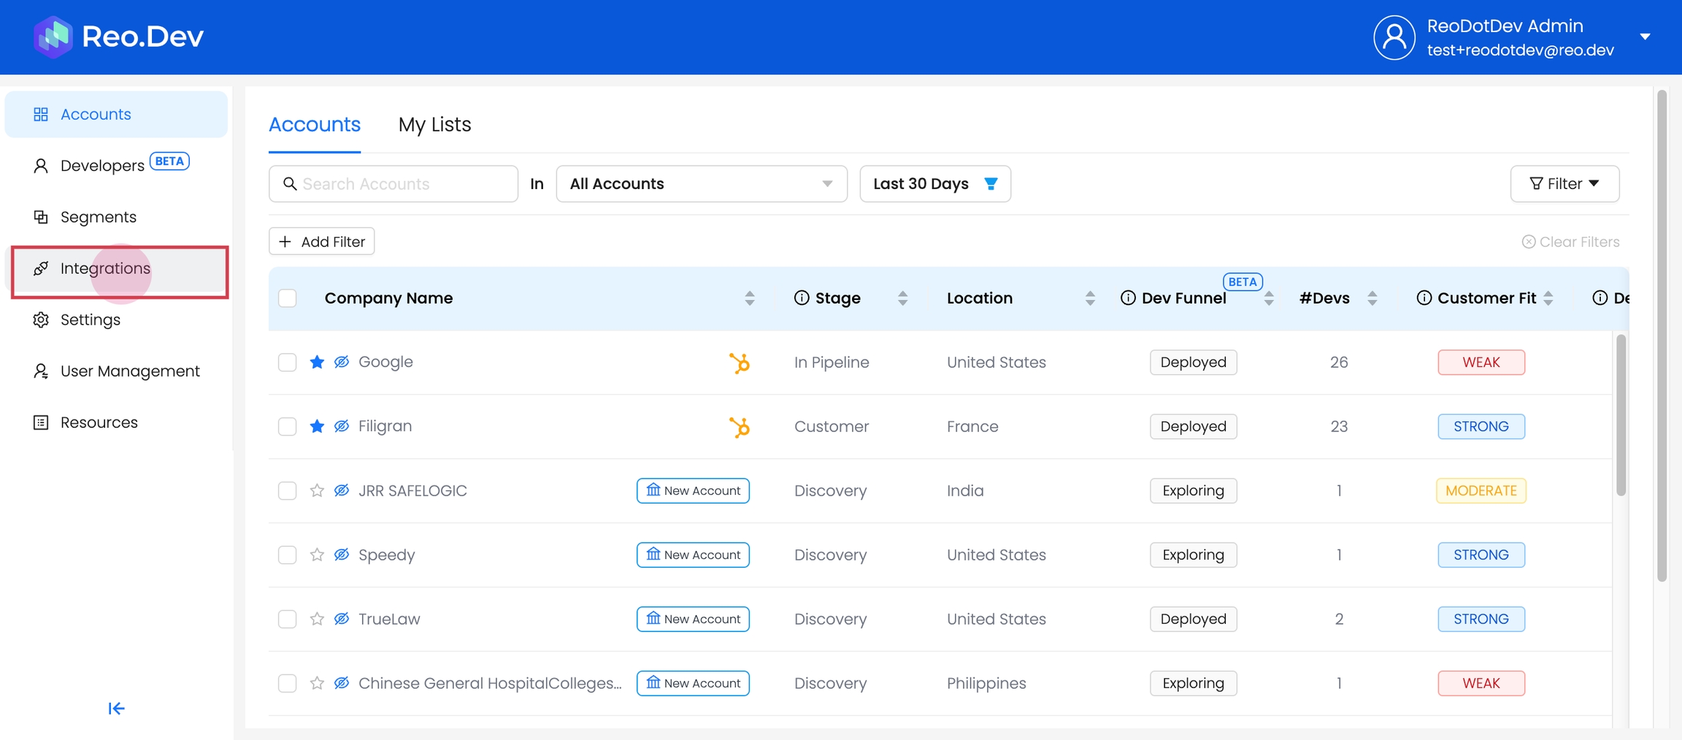Click the Stage column info icon
Screen dimensions: 1682x740
tap(802, 298)
